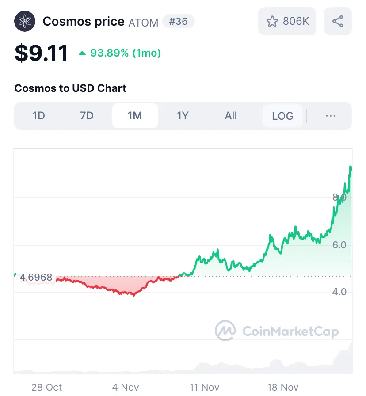The image size is (366, 396).
Task: Select the 1M time range
Action: tap(135, 116)
